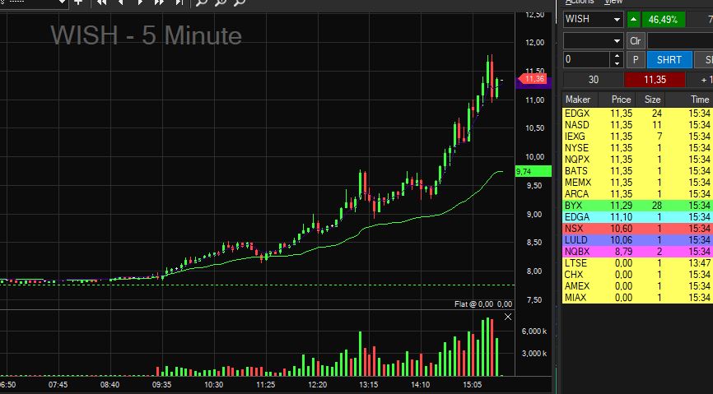Select the IEXG level 2 row
This screenshot has width=713, height=394.
pos(637,137)
